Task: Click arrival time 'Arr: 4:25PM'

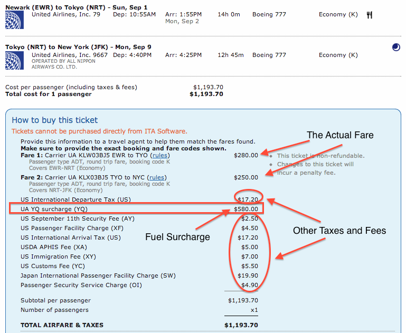Action: tap(183, 55)
